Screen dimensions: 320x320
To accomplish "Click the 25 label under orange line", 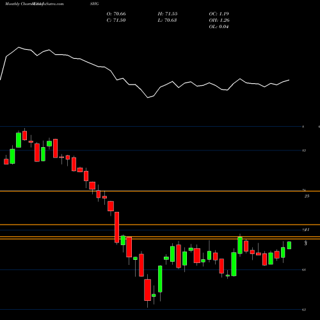I will click(x=307, y=196).
